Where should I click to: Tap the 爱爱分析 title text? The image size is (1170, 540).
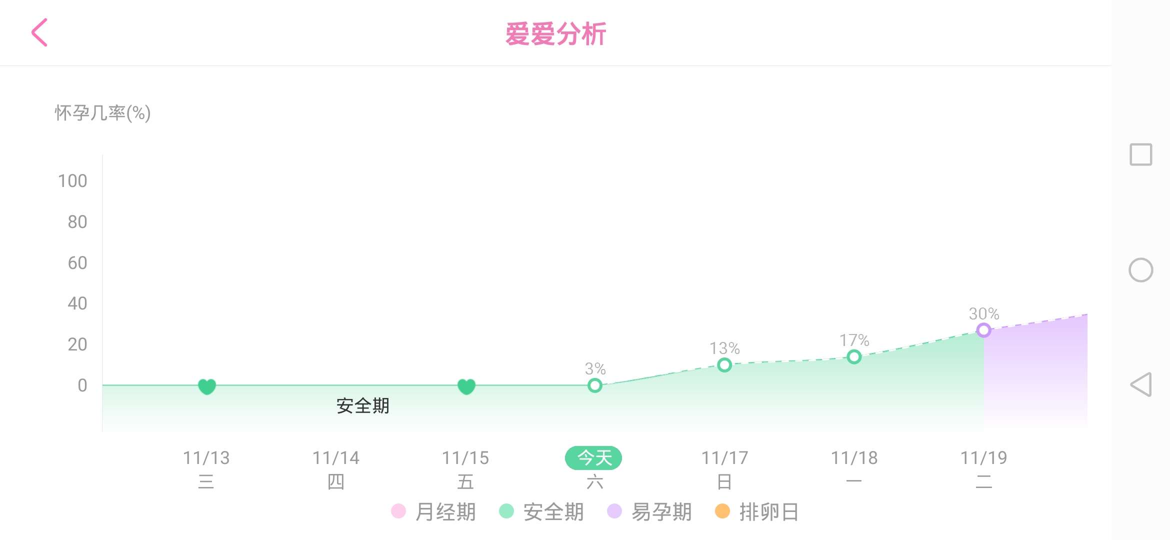[x=556, y=34]
